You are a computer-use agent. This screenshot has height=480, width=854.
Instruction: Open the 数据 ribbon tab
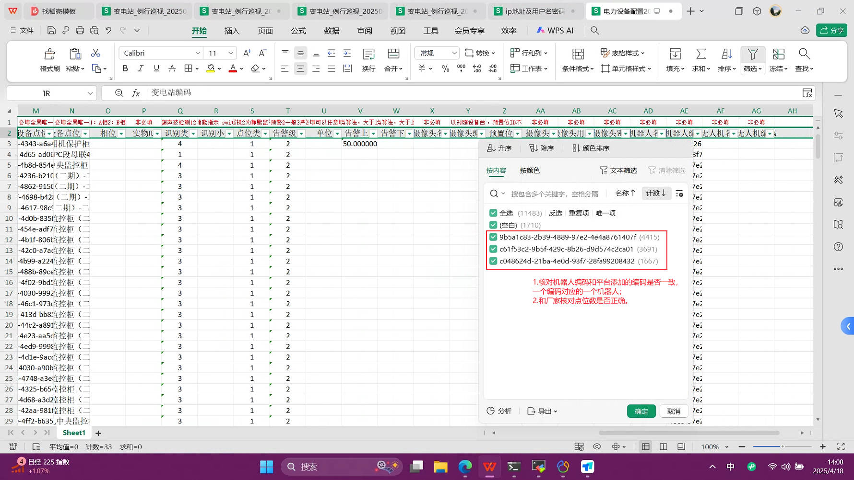[332, 31]
